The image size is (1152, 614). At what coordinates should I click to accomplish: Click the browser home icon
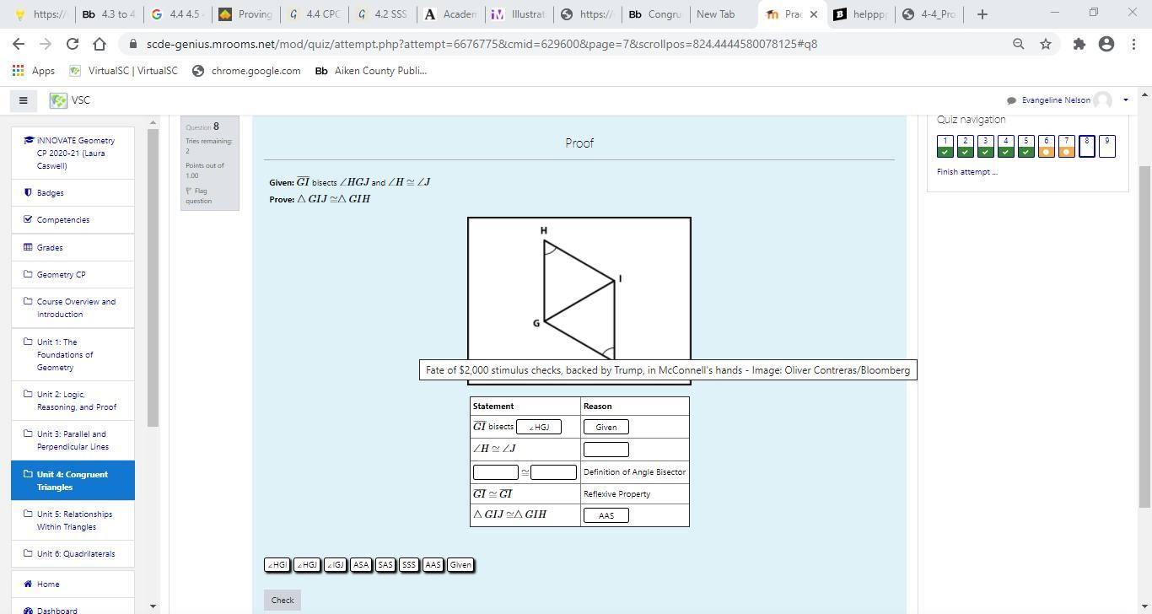click(100, 44)
